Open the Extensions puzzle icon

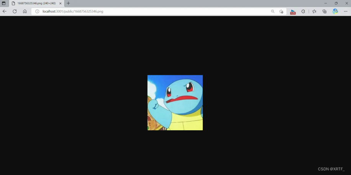click(303, 11)
